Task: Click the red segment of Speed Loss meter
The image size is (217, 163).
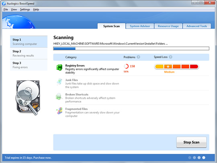Action: click(x=194, y=67)
